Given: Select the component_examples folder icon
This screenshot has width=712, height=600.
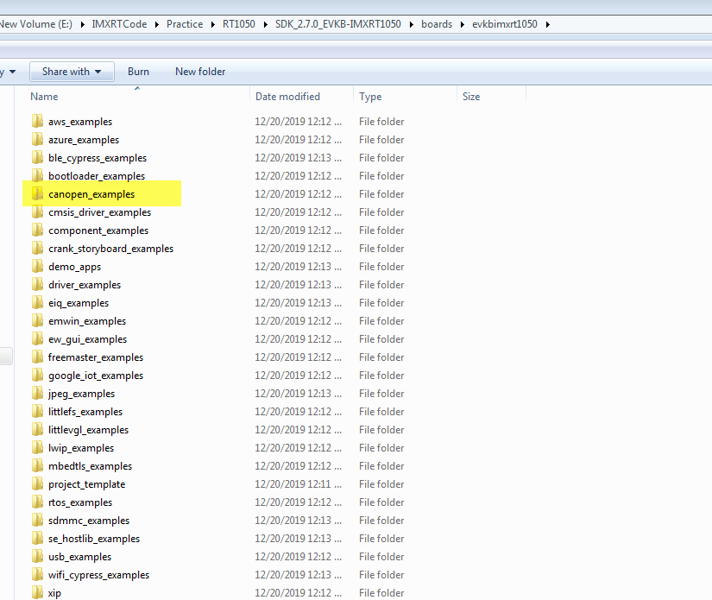Looking at the screenshot, I should click(38, 231).
